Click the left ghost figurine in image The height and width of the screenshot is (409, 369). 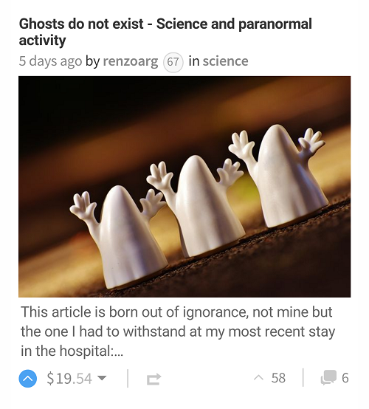point(120,236)
